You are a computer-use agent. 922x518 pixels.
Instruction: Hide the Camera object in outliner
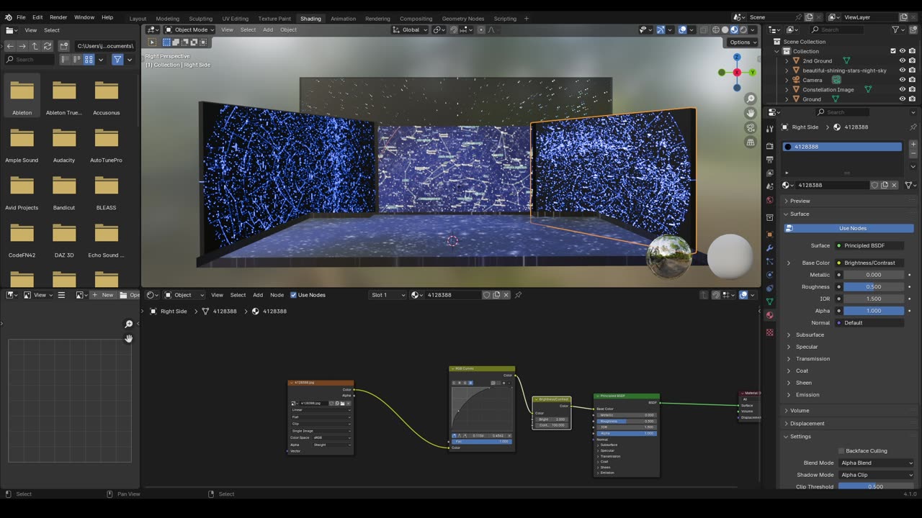[903, 80]
